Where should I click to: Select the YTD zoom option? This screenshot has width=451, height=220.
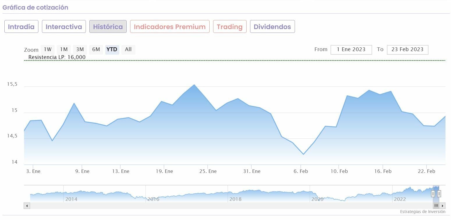pos(112,49)
